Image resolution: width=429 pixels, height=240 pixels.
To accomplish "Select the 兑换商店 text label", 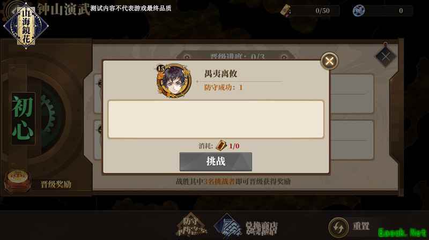I will click(262, 228).
